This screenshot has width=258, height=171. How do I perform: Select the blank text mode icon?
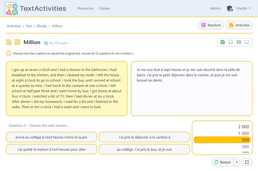[x=247, y=42]
